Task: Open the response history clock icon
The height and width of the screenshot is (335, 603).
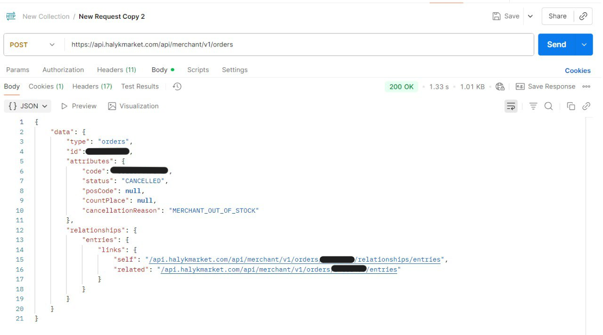Action: pos(177,87)
